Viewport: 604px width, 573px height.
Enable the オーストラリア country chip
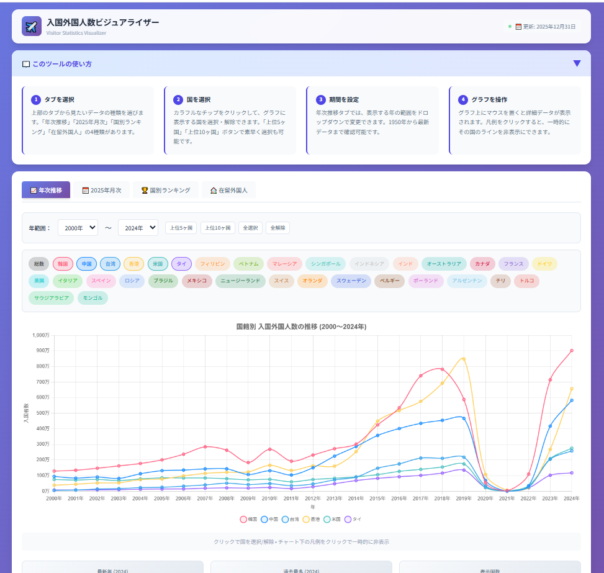pos(443,264)
